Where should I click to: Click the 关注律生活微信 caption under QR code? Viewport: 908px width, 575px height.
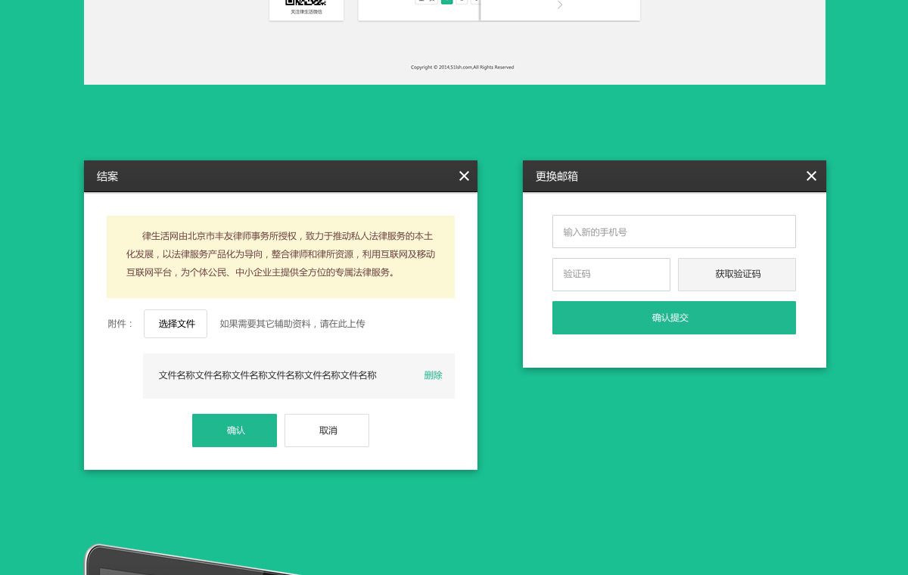[x=306, y=12]
